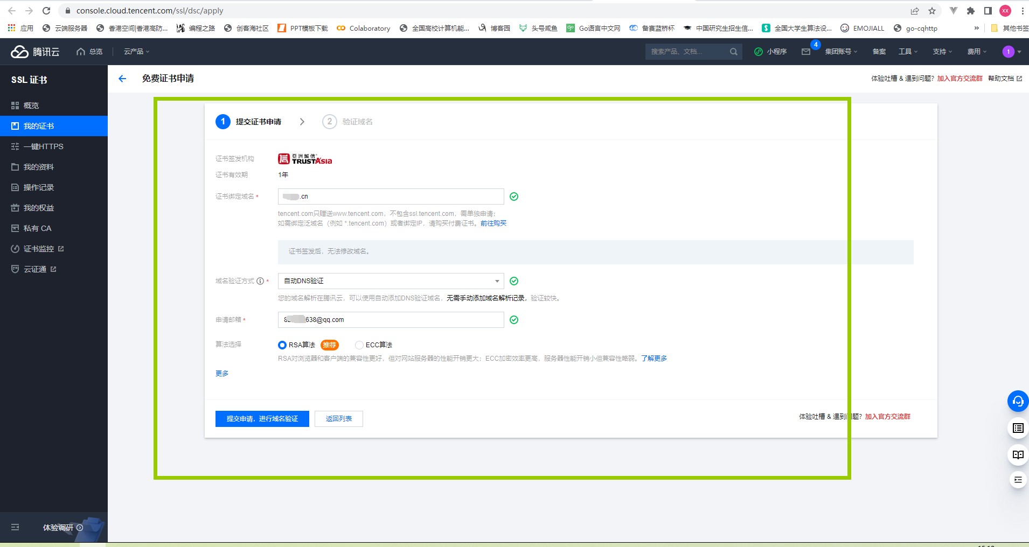Open 我的权益 in the sidebar

pyautogui.click(x=54, y=208)
